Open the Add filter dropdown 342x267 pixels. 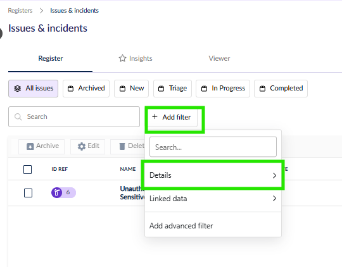pyautogui.click(x=172, y=117)
